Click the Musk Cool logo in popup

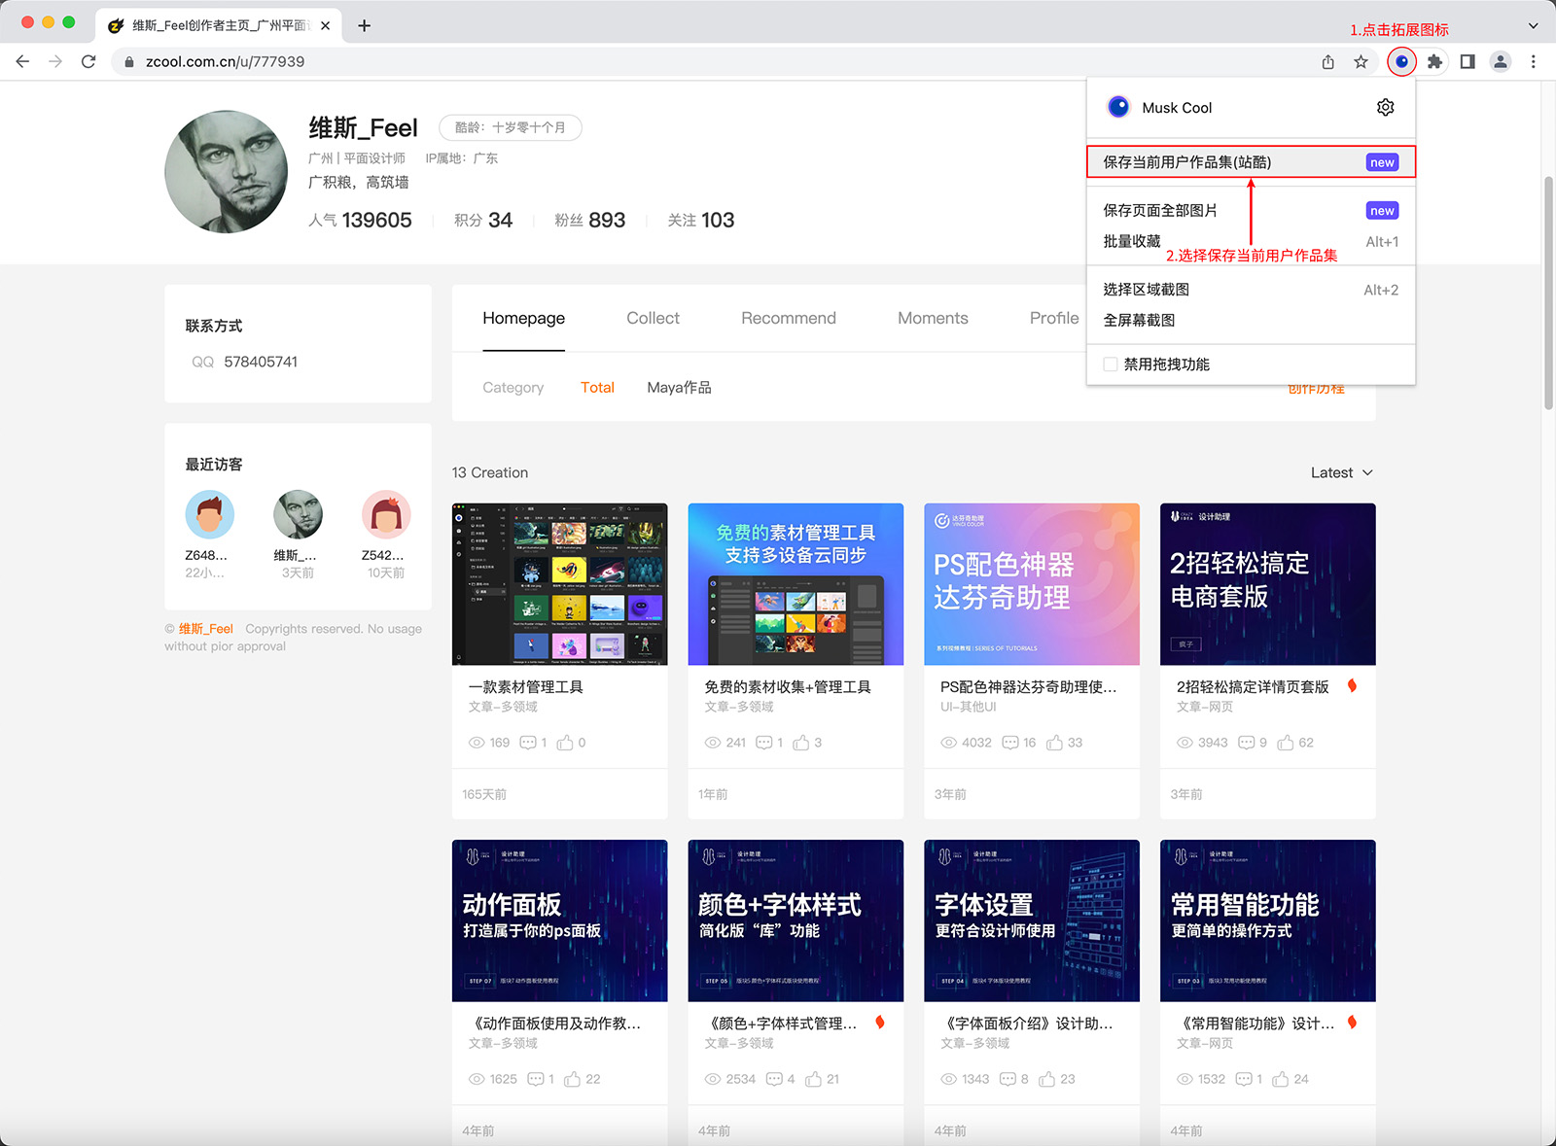click(1119, 107)
